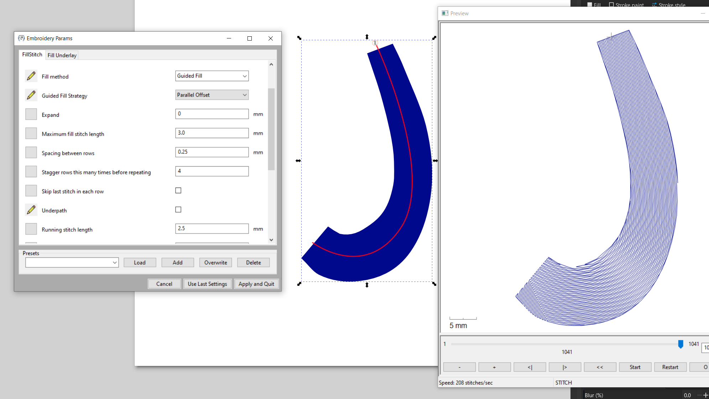The width and height of the screenshot is (709, 399).
Task: Open the Presets combo box
Action: [72, 263]
